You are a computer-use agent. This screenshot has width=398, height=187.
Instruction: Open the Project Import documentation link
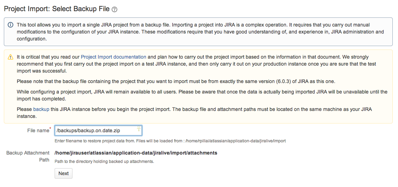coord(113,57)
